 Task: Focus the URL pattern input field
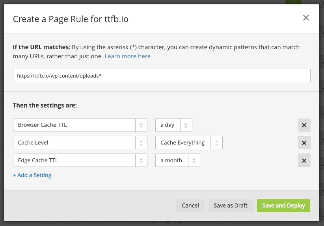click(x=162, y=76)
